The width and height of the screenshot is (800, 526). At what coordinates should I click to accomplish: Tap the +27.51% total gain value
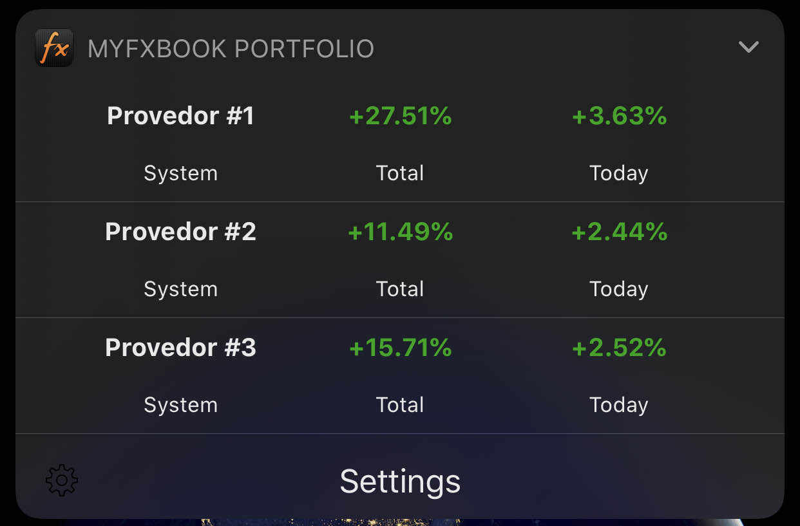point(400,116)
